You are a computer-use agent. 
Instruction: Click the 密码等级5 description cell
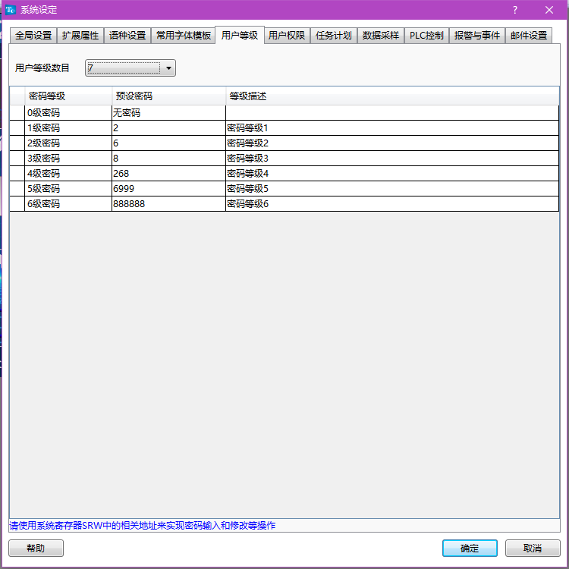(x=392, y=189)
